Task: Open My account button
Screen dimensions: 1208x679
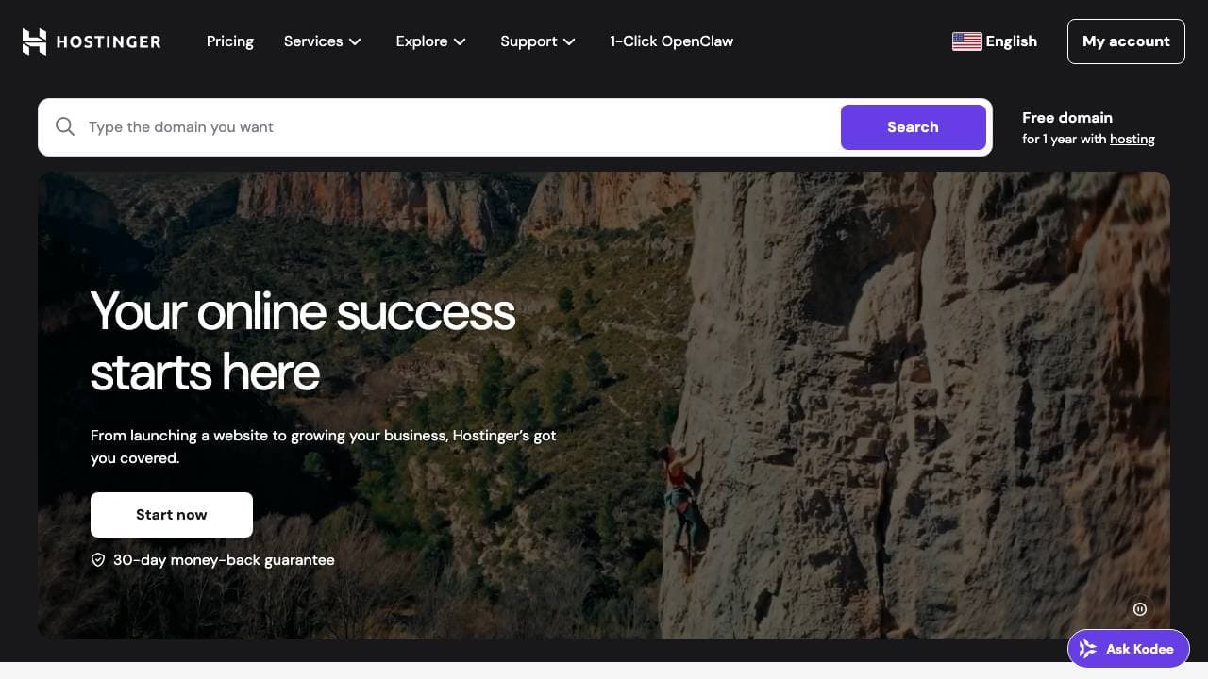Action: pos(1126,41)
